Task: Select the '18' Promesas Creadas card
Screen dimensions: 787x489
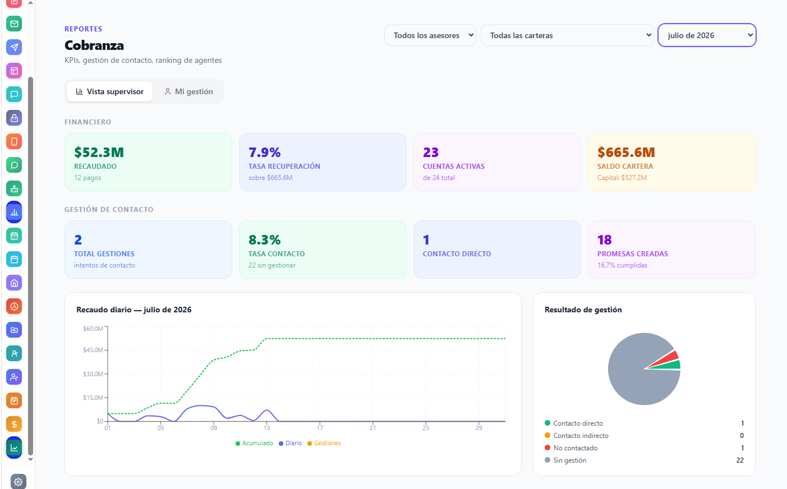Action: point(671,250)
